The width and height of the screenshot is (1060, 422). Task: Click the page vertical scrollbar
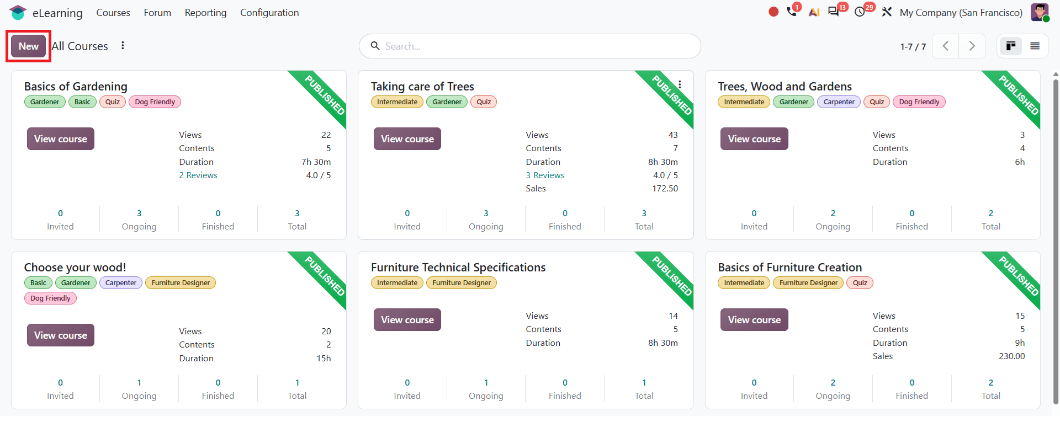[1056, 243]
